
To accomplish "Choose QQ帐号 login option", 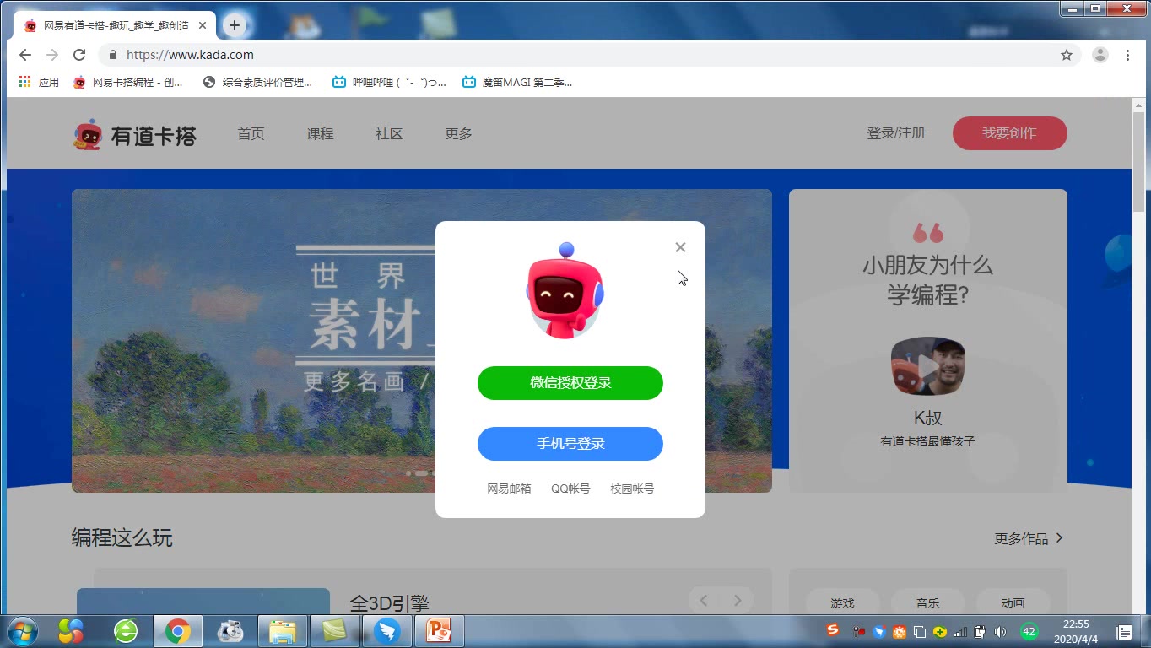I will (570, 489).
